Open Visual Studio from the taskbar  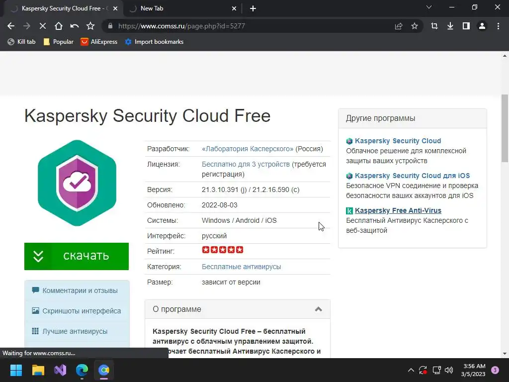60,370
